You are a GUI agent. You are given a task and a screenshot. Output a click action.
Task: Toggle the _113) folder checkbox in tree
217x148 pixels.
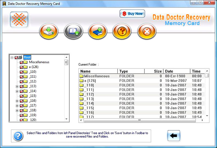click(x=21, y=86)
